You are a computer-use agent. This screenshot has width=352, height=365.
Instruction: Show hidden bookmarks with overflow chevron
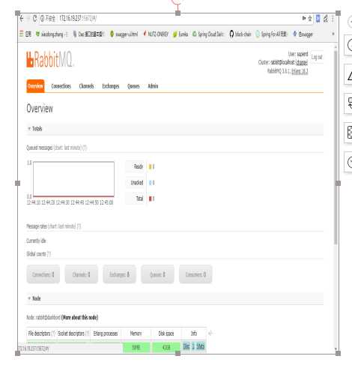333,34
